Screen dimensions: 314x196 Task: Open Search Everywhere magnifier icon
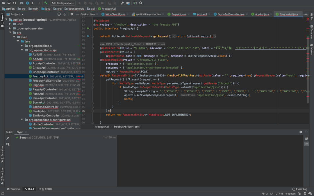[x=141, y=3]
